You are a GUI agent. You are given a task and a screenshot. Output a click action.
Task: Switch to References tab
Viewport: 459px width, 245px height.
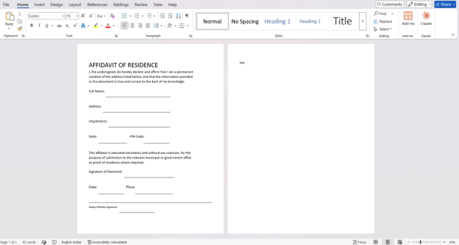(97, 5)
